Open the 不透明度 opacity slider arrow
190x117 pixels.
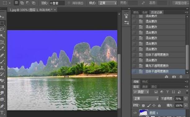point(186,99)
